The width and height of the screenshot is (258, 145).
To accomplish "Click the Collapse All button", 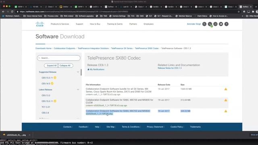I will point(65,65).
